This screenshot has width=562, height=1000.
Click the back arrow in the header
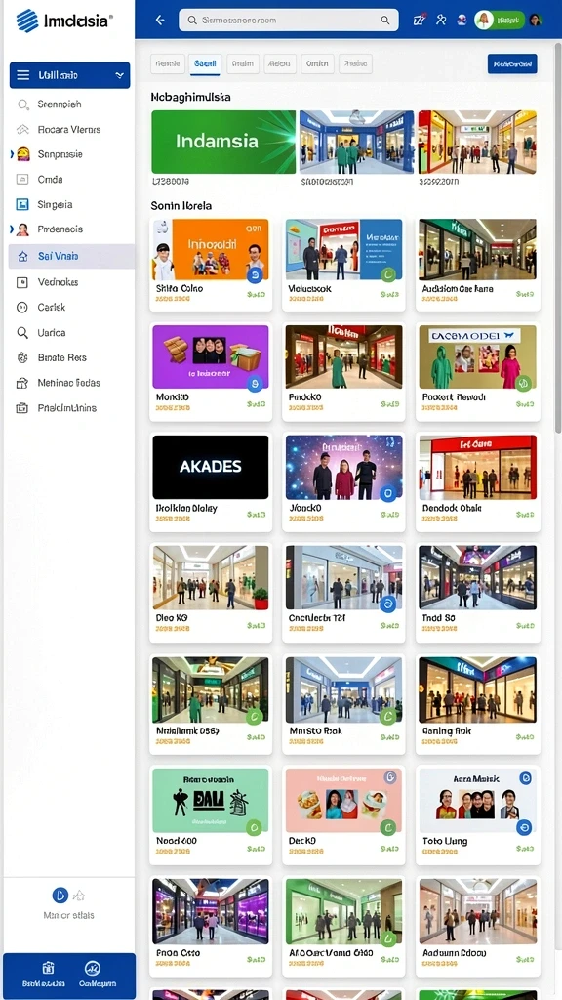point(160,21)
